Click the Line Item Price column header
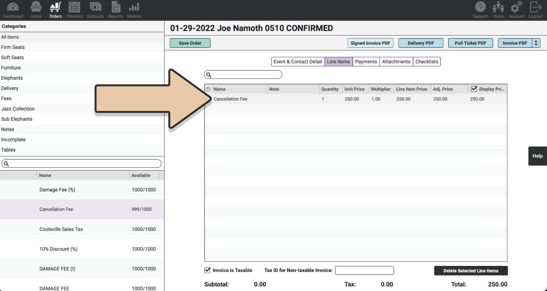547x291 pixels. click(412, 89)
